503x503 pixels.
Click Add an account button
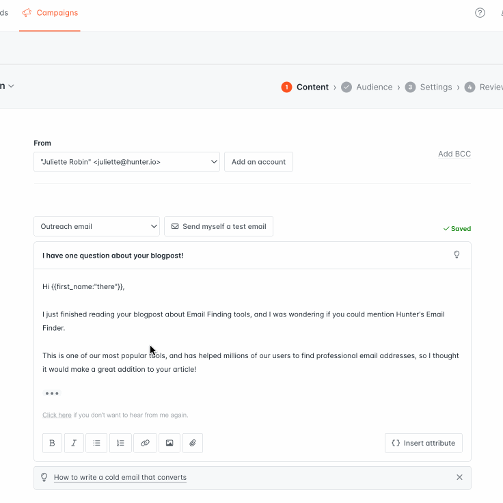click(x=258, y=162)
